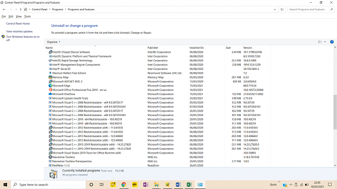Open the Control Panel Home link
The height and width of the screenshot is (189, 337).
point(18,24)
